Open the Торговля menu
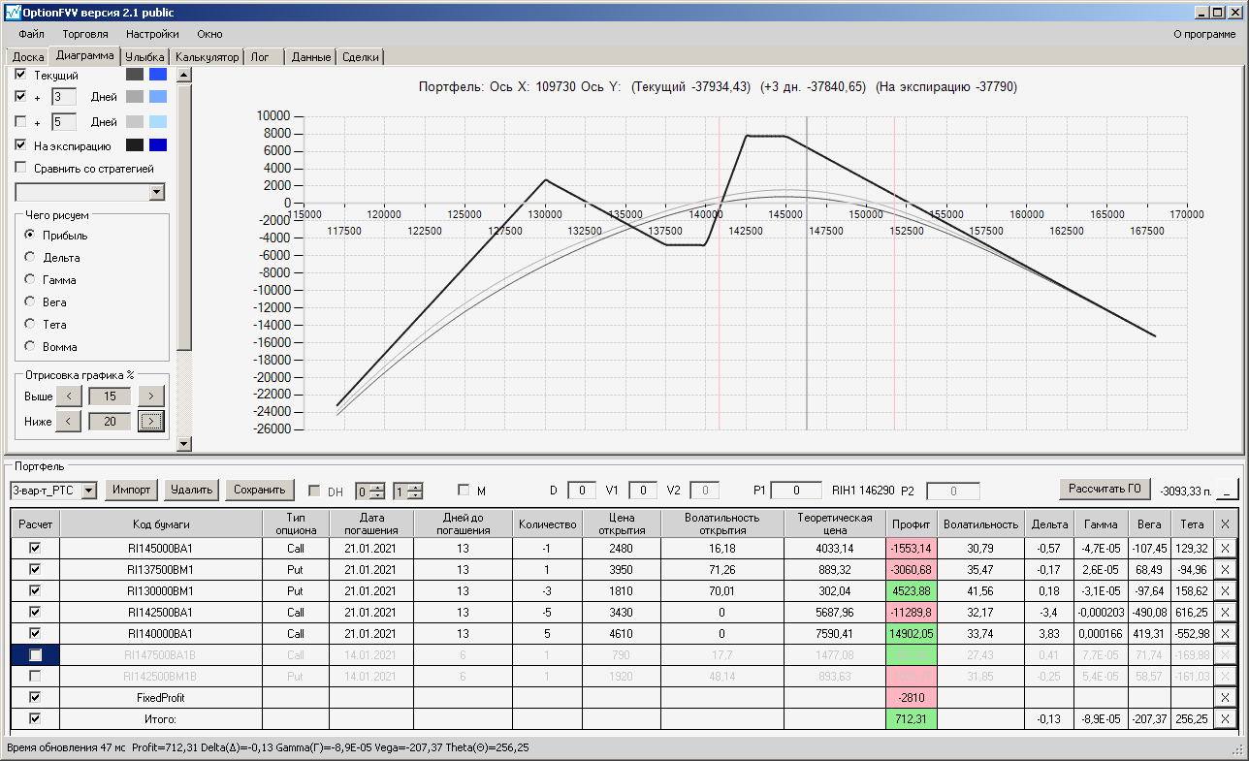This screenshot has width=1249, height=761. point(85,34)
